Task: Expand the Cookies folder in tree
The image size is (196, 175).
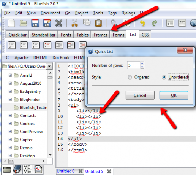Action: 10,124
